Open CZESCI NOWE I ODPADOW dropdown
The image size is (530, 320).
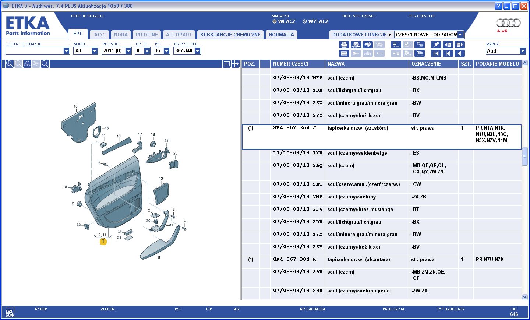[460, 35]
